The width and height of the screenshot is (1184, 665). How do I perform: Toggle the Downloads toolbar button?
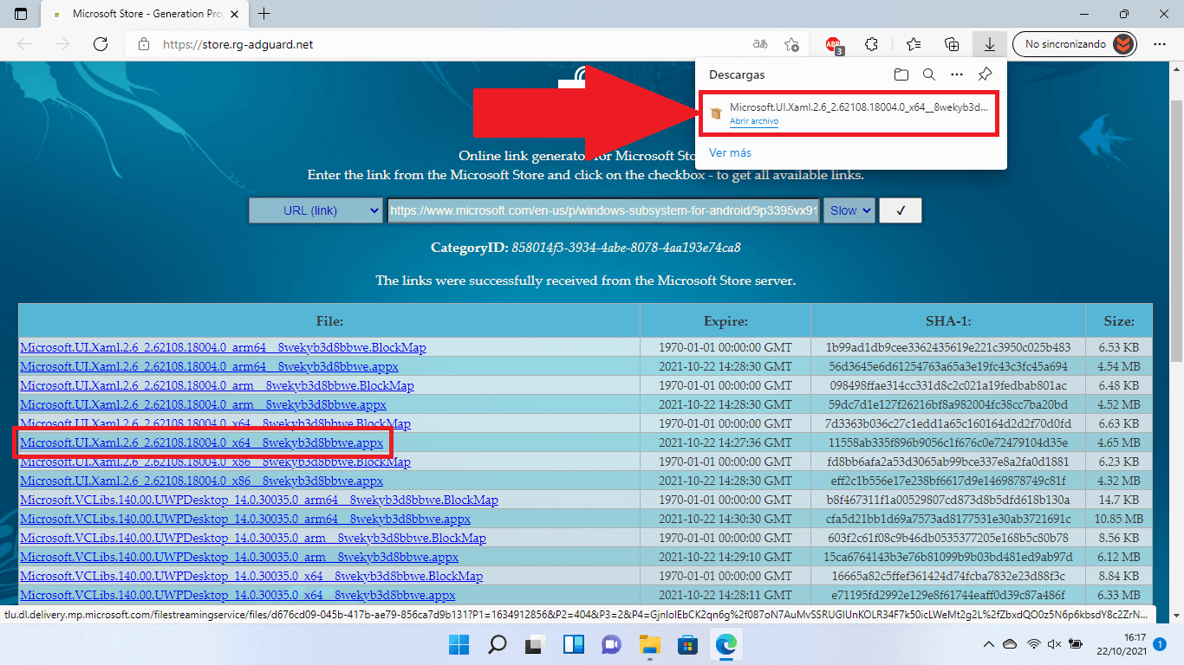(989, 44)
